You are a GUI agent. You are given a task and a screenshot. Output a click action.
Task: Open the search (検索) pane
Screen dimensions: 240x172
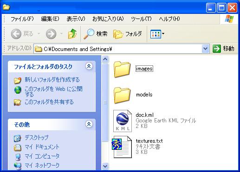click(x=96, y=34)
